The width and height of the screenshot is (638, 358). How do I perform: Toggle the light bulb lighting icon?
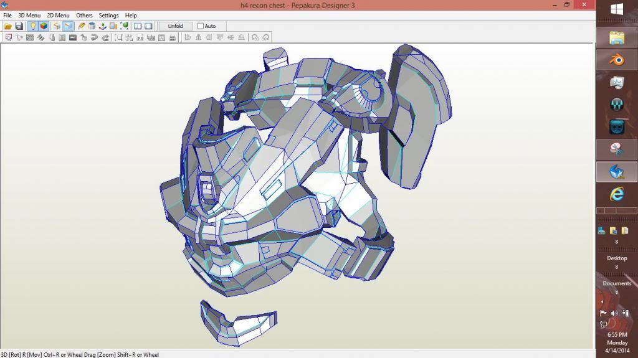(x=32, y=26)
